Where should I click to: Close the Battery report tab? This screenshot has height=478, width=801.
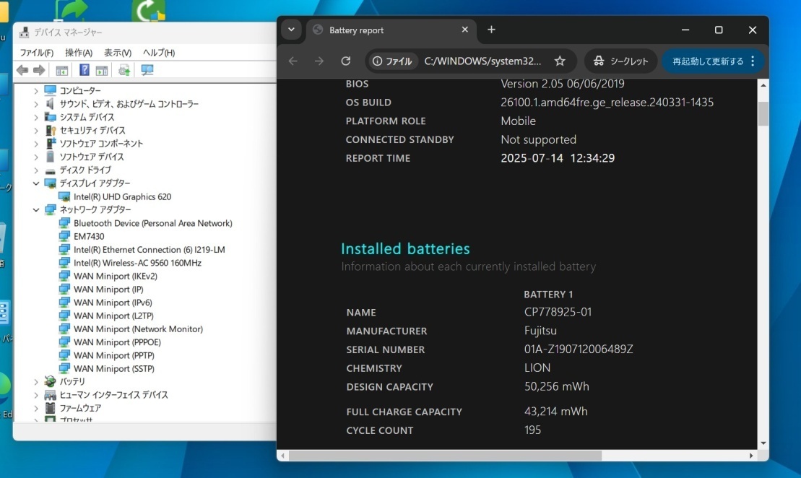coord(465,30)
